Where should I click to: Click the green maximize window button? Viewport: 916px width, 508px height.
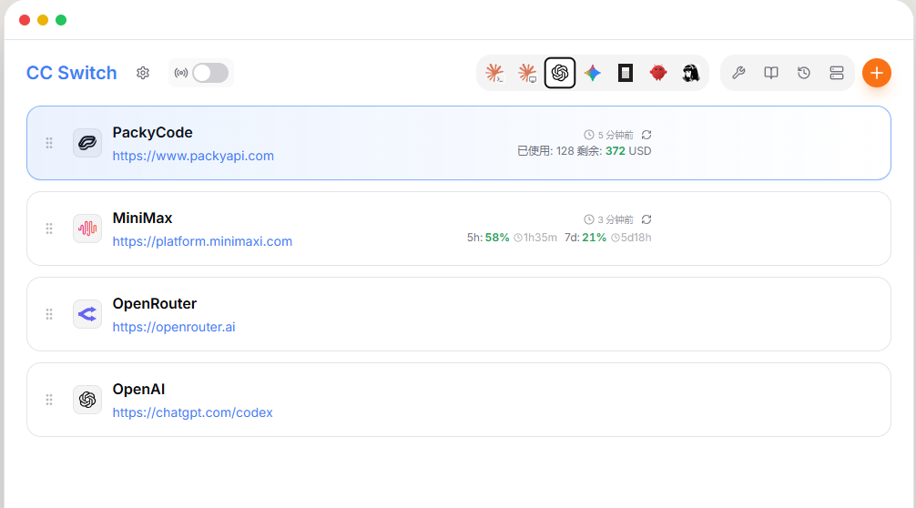(61, 20)
